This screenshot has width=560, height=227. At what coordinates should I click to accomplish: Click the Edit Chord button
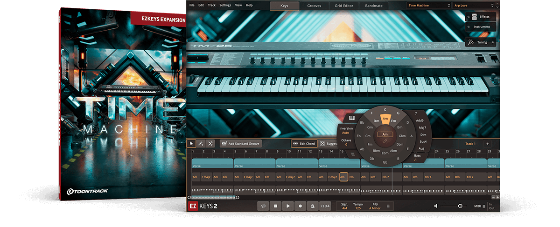[304, 144]
